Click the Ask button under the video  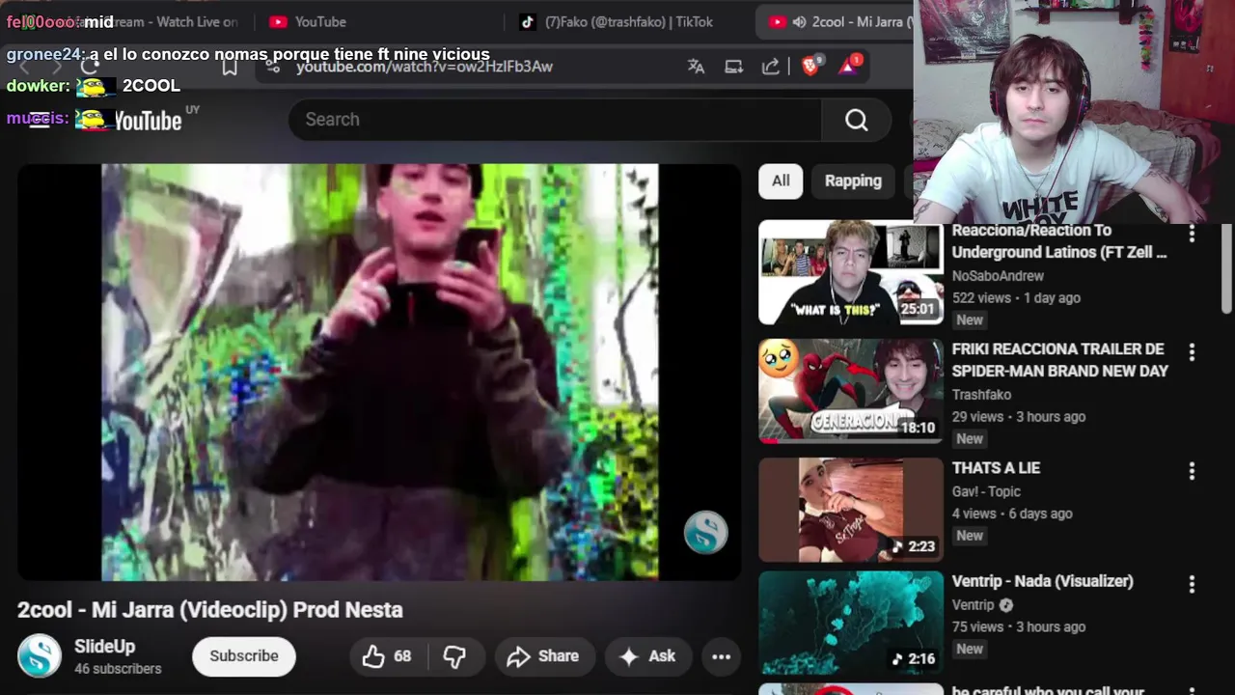tap(647, 656)
